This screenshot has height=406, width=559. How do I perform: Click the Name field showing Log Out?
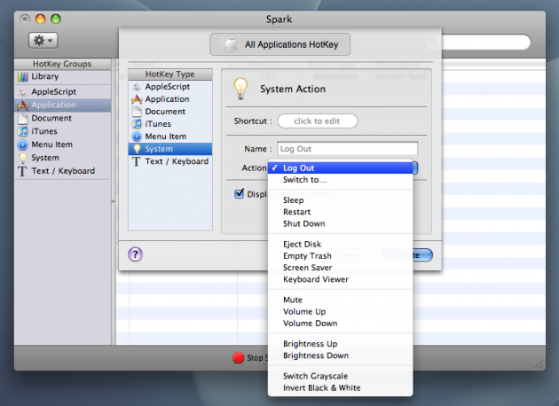coord(347,149)
